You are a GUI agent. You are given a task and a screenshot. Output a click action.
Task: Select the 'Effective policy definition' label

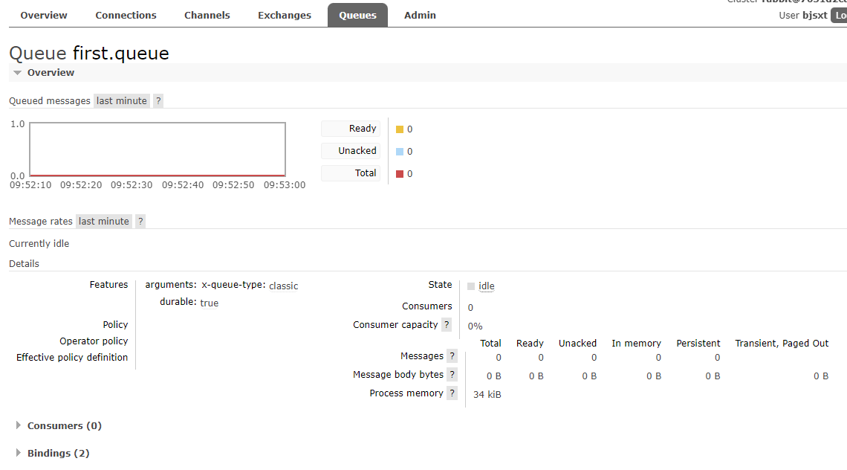(72, 357)
